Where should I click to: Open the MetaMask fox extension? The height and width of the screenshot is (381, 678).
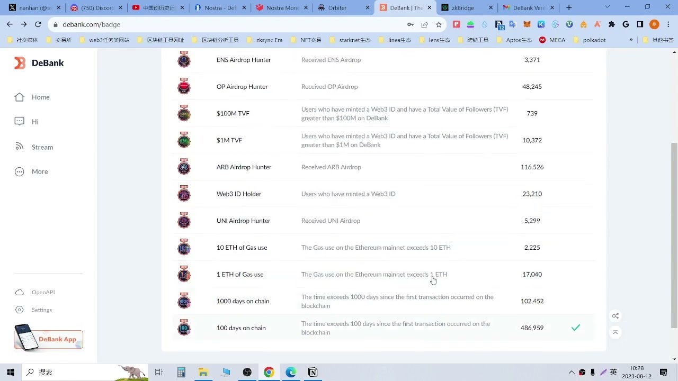coord(527,24)
